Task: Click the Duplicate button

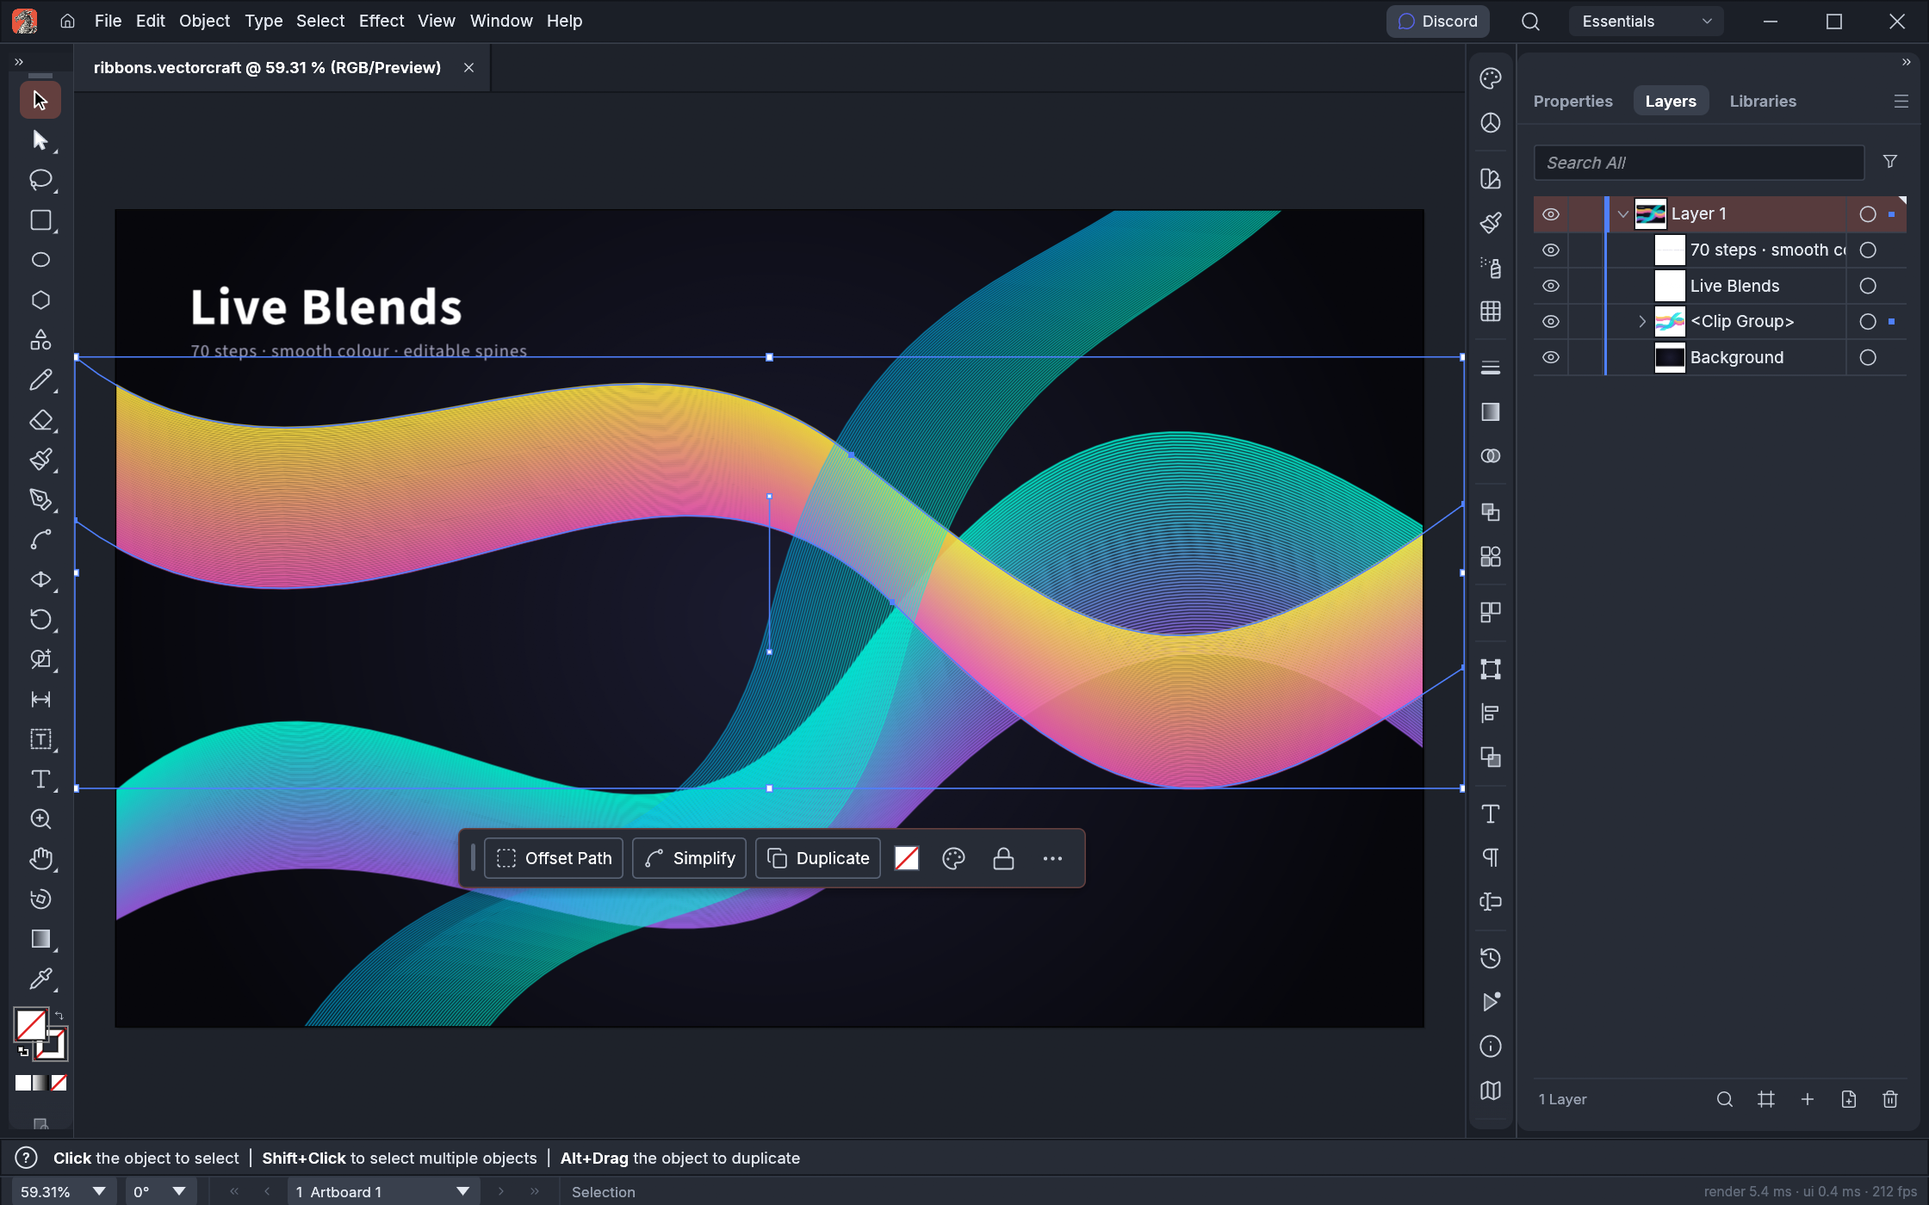Action: pos(818,858)
